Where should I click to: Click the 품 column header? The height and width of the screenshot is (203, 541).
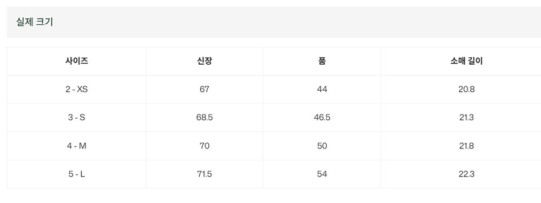pos(322,61)
